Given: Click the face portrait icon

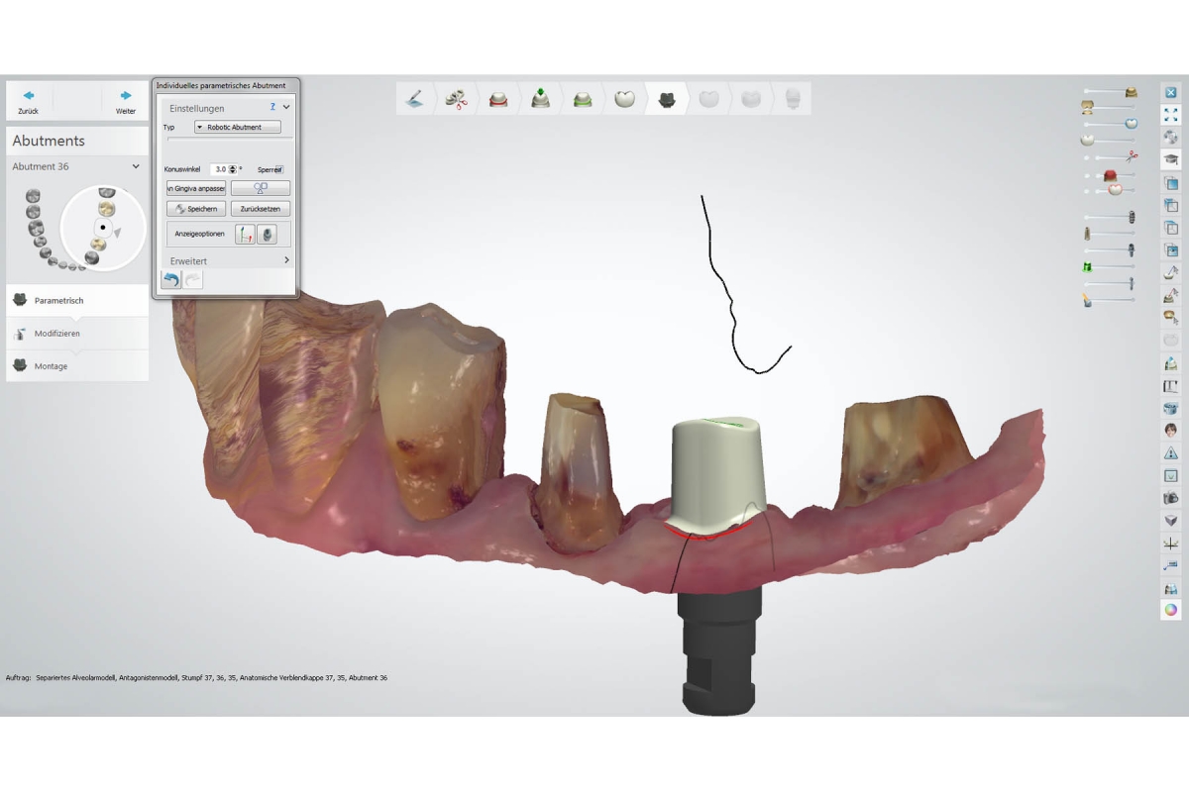Looking at the screenshot, I should [1170, 431].
